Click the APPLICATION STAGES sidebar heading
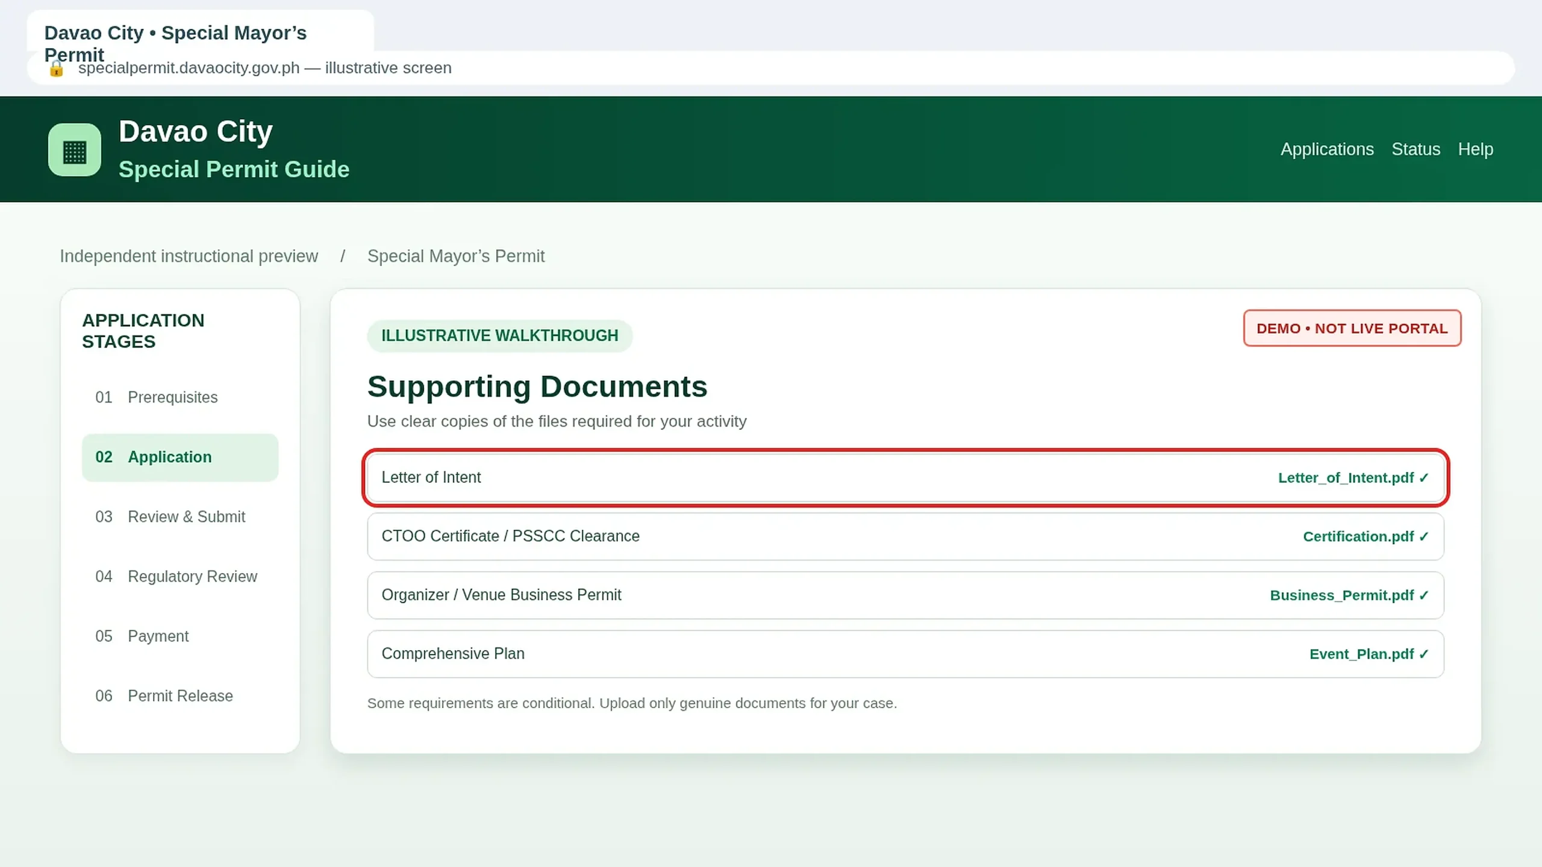 143,331
